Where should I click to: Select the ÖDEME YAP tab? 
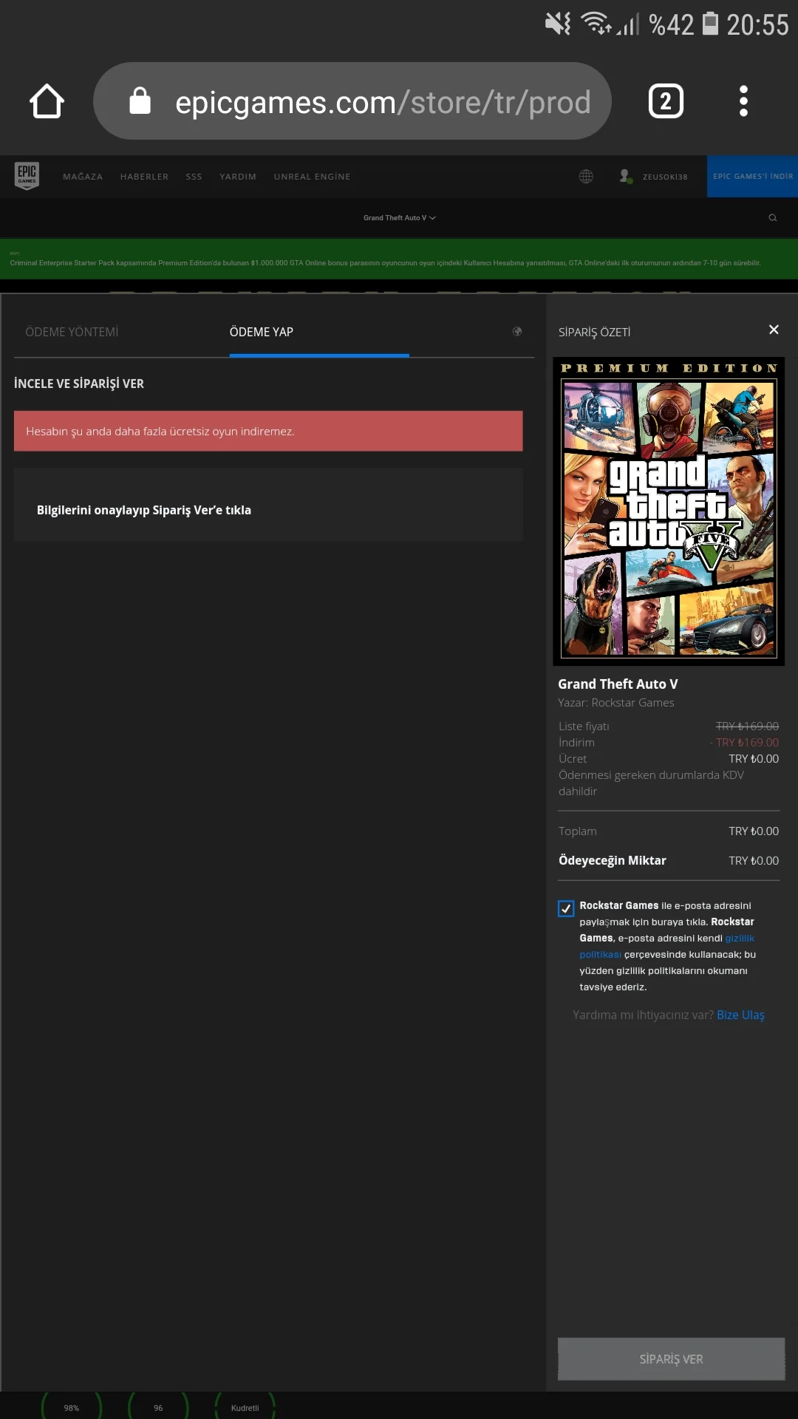click(x=262, y=332)
